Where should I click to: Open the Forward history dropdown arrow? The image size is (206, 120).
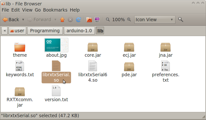coord(55,20)
